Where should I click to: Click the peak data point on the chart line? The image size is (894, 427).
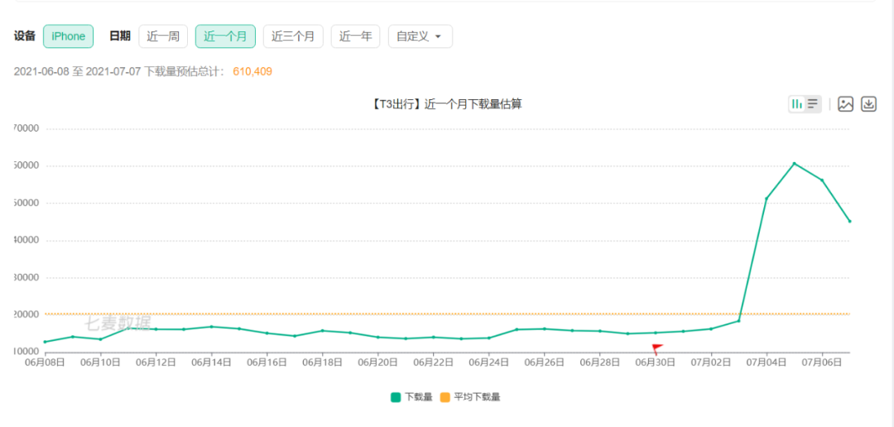pyautogui.click(x=795, y=163)
